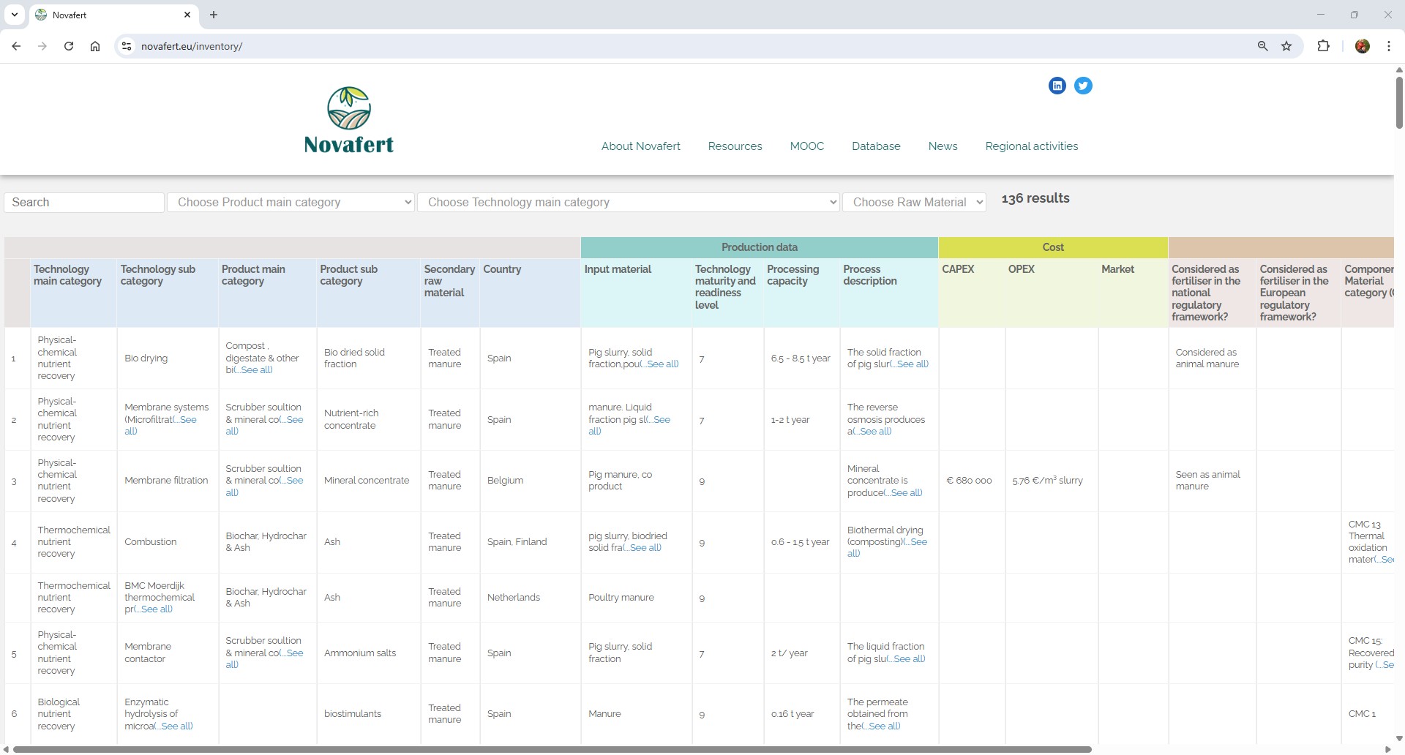Screen dimensions: 1405x755
Task: Expand 'See all' in Bio drying row input material
Action: click(662, 364)
